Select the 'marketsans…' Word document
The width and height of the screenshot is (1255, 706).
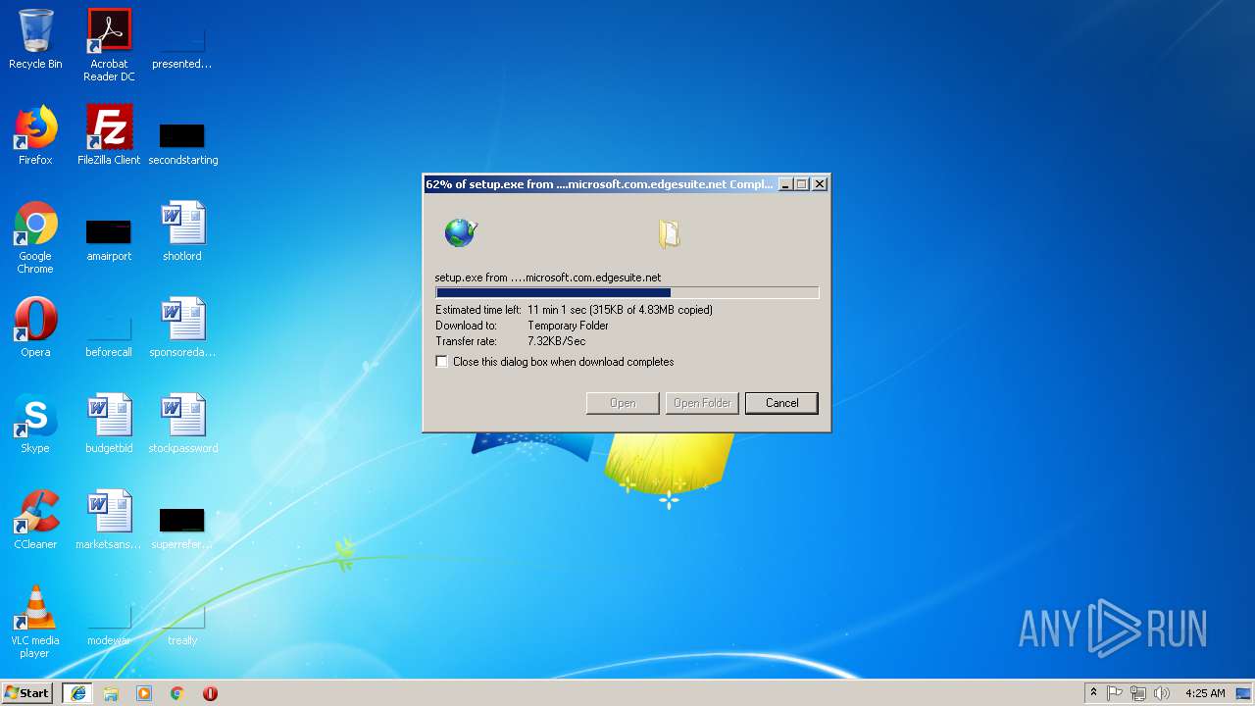click(x=109, y=520)
